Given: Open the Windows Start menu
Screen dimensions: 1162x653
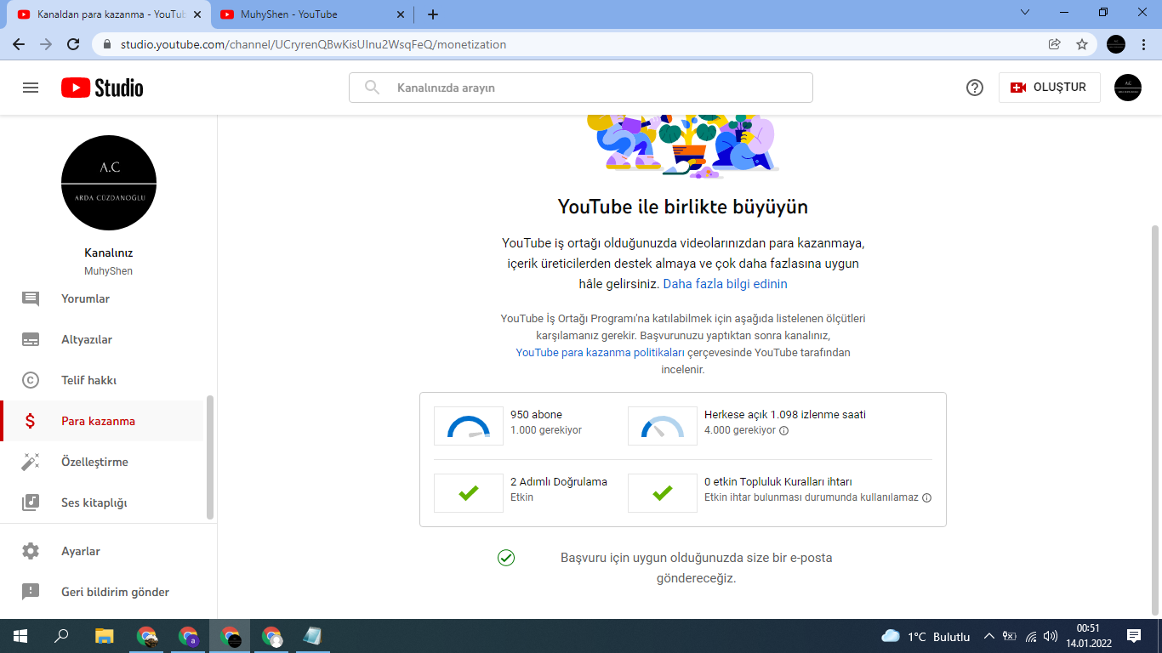Looking at the screenshot, I should tap(20, 636).
